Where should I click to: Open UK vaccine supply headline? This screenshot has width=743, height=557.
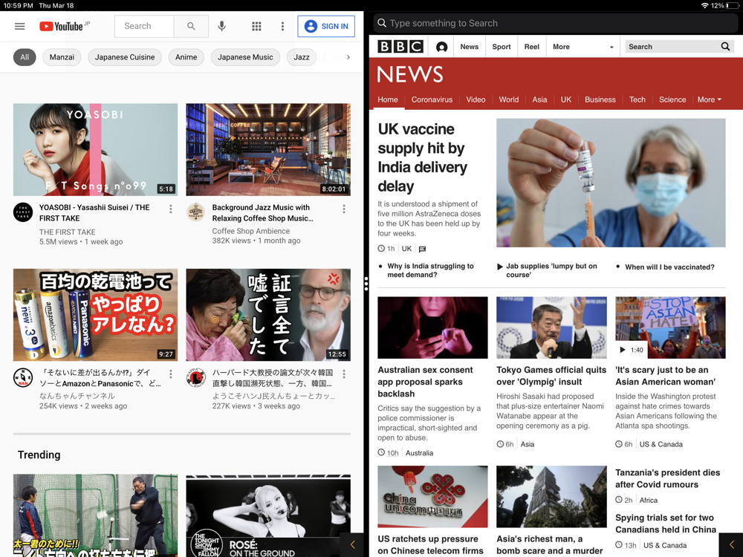[x=422, y=157]
